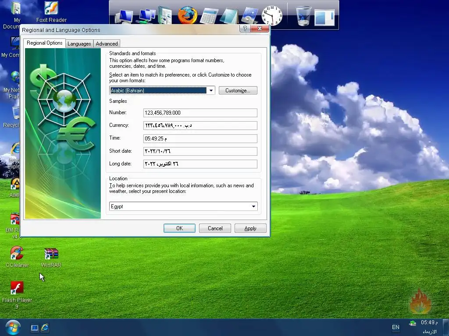Open the network computers icon in the dock
Screen dimensions: 449x336
coord(146,16)
